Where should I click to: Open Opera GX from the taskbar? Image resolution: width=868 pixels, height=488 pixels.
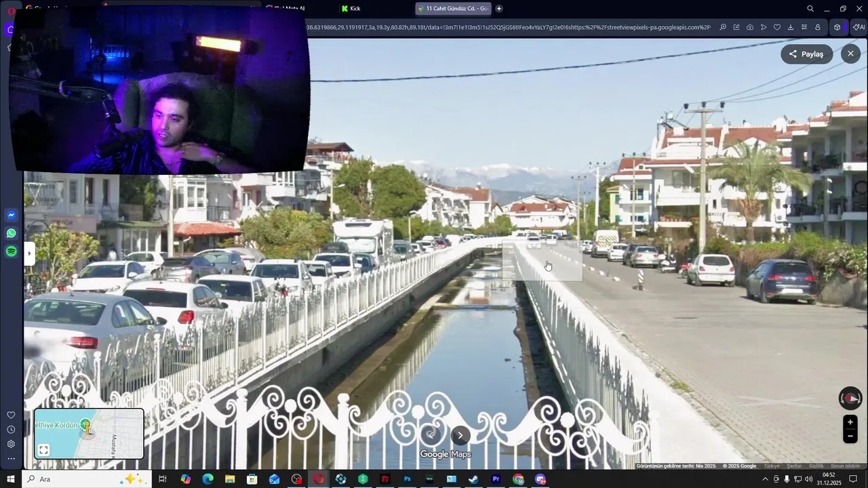coord(319,479)
